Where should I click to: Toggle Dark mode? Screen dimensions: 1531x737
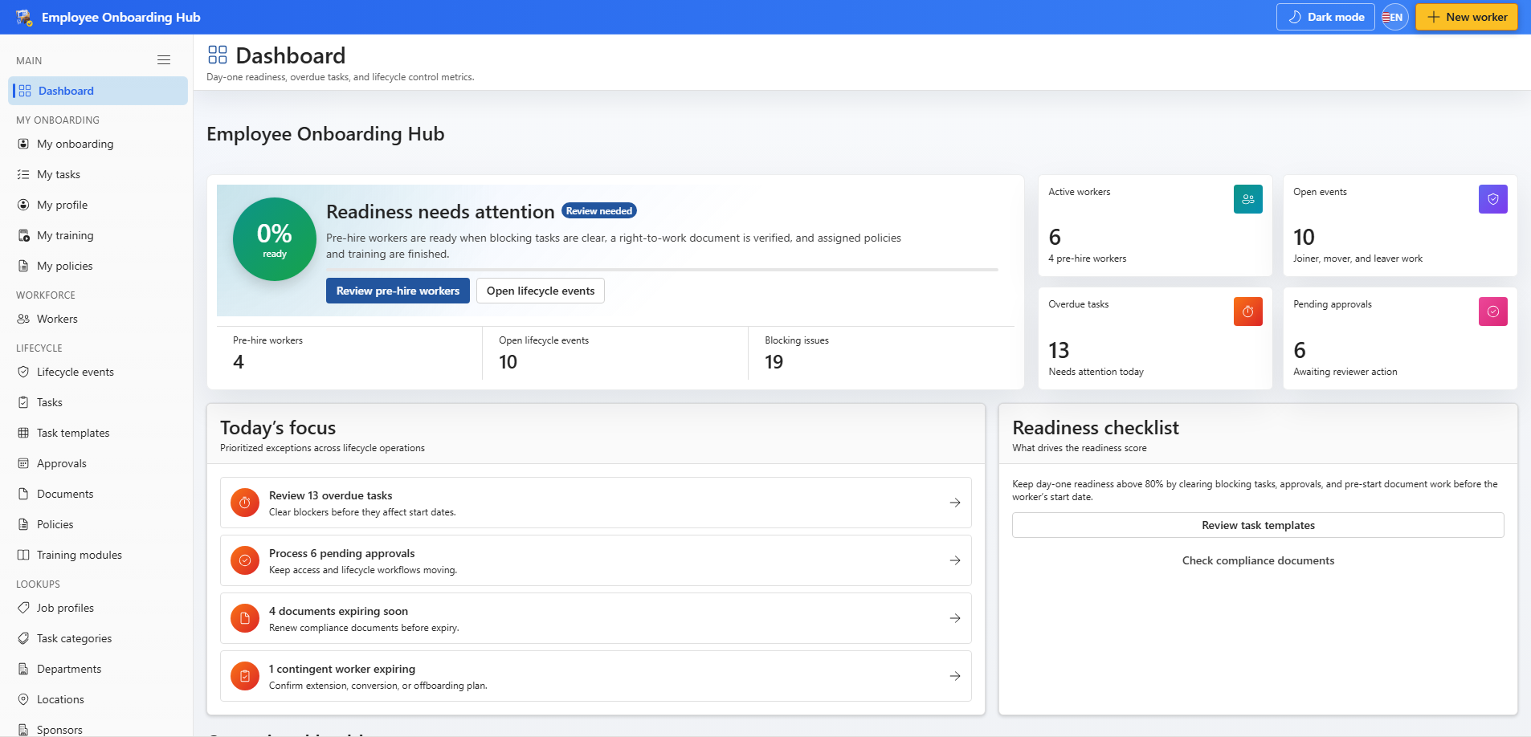click(x=1325, y=17)
